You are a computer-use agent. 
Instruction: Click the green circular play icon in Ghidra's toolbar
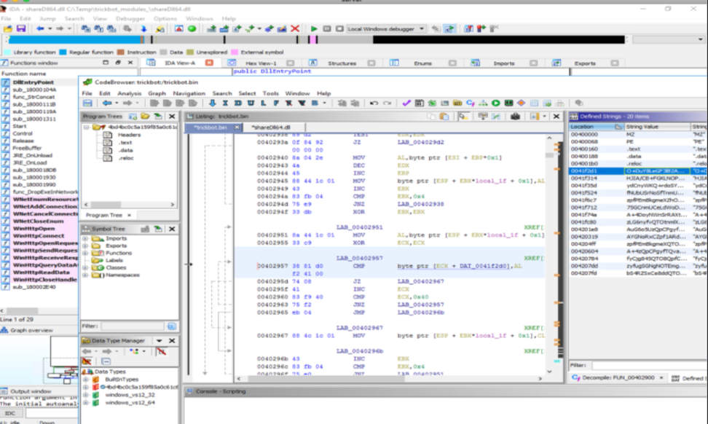496,103
